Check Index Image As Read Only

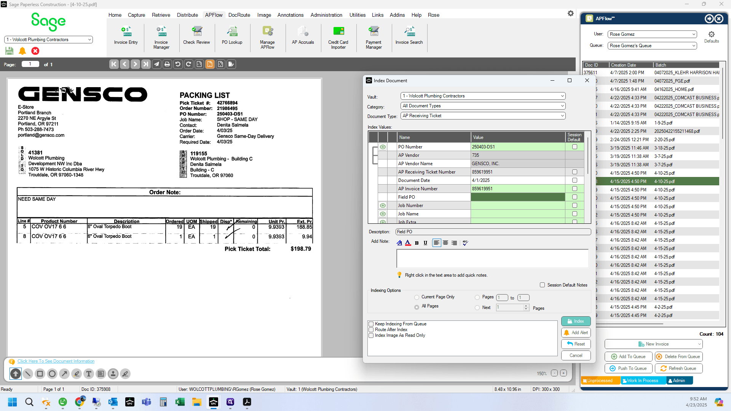(x=371, y=336)
